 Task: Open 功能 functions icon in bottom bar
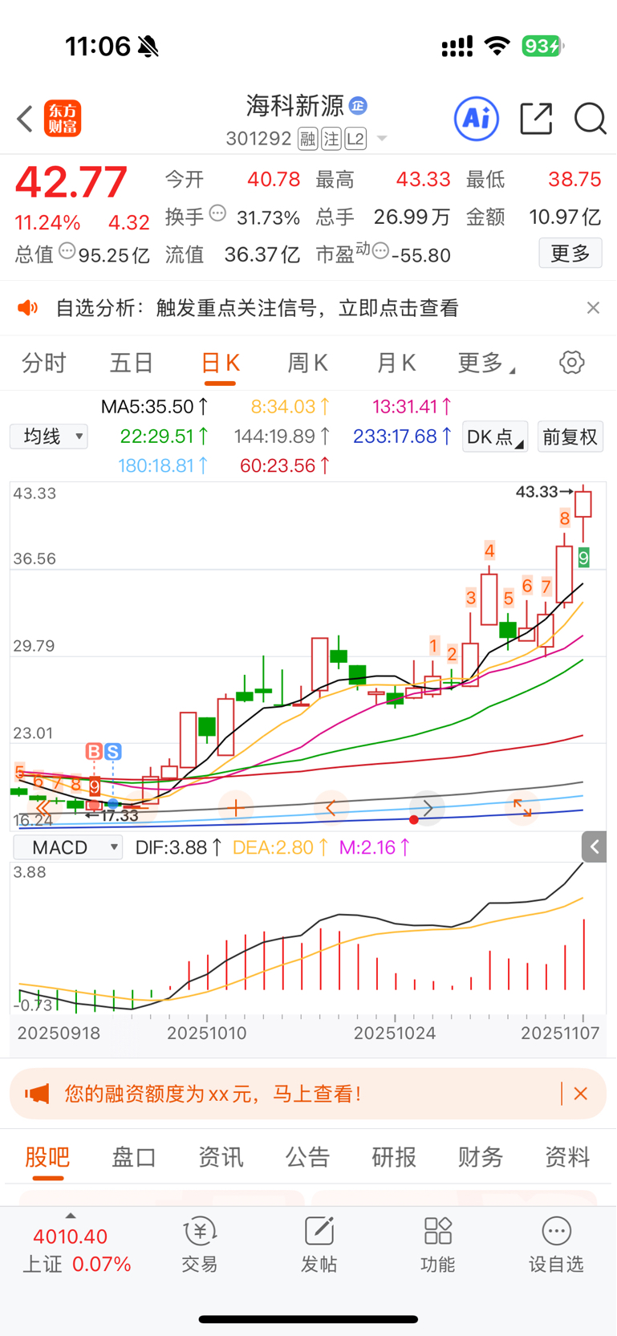(438, 1245)
